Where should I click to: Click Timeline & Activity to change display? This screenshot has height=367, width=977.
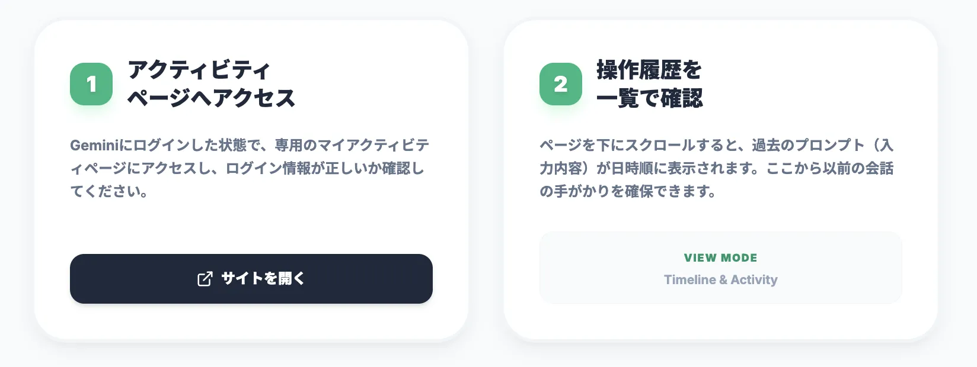(x=721, y=279)
